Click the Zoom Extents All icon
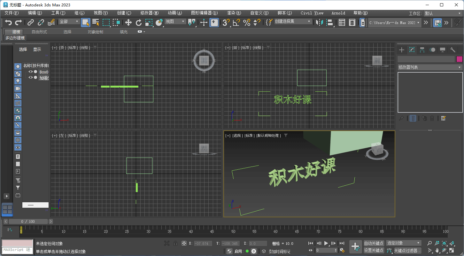The image size is (464, 256). coord(452,243)
